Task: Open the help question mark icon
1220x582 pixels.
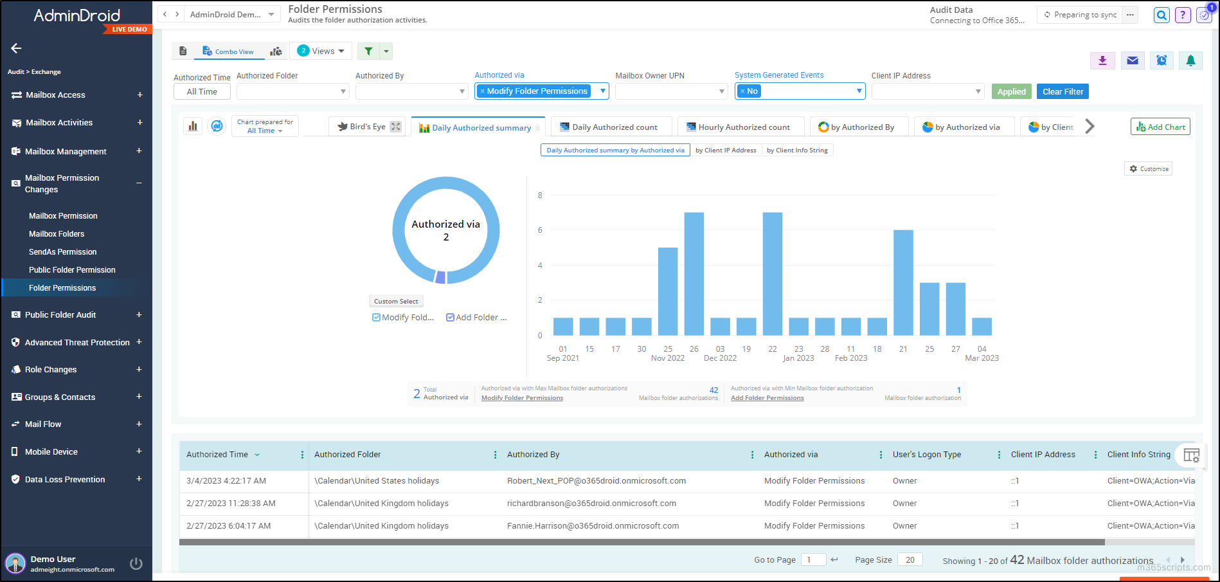Action: (1183, 15)
